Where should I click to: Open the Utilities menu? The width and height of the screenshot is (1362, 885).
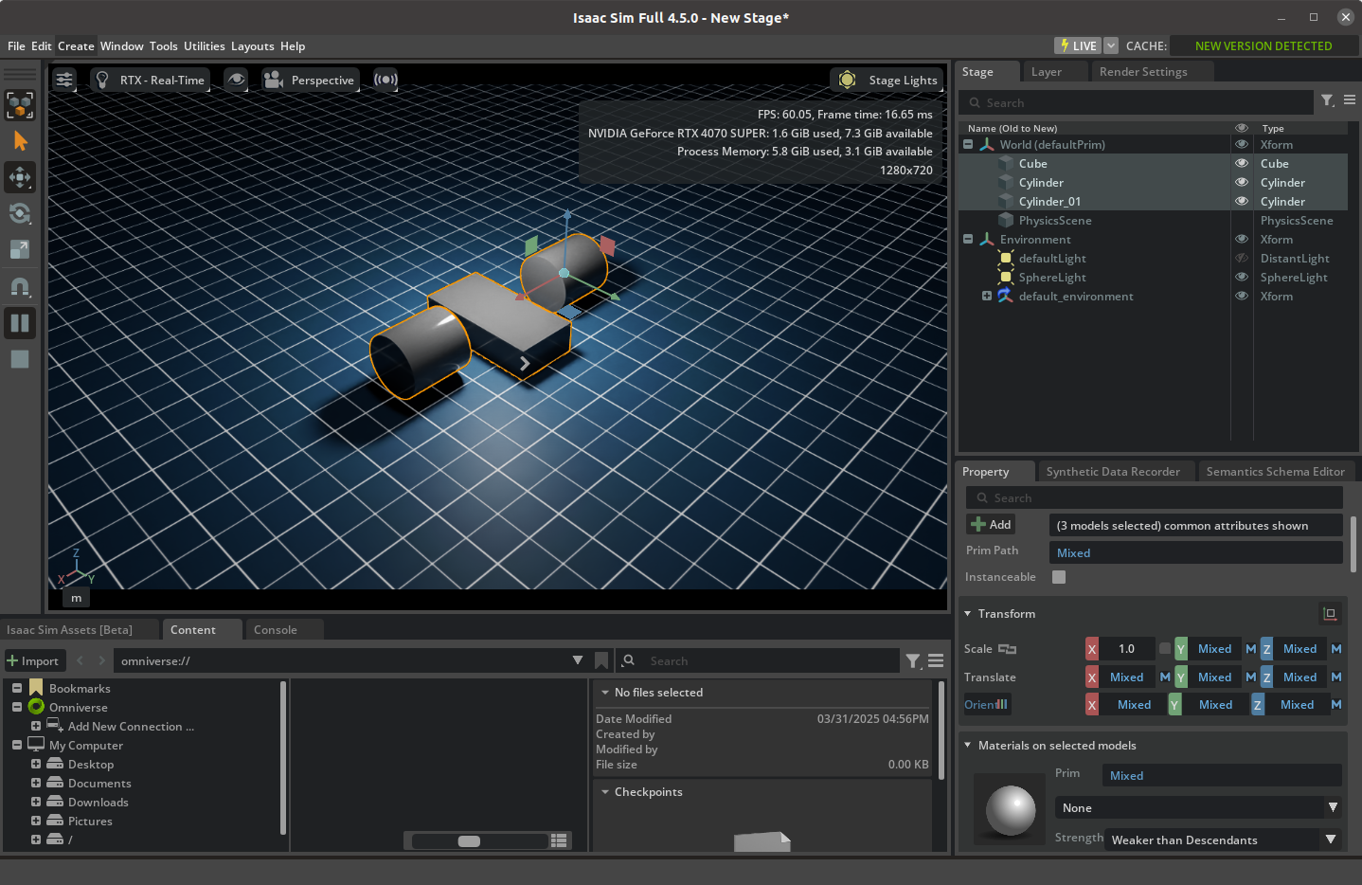[205, 45]
